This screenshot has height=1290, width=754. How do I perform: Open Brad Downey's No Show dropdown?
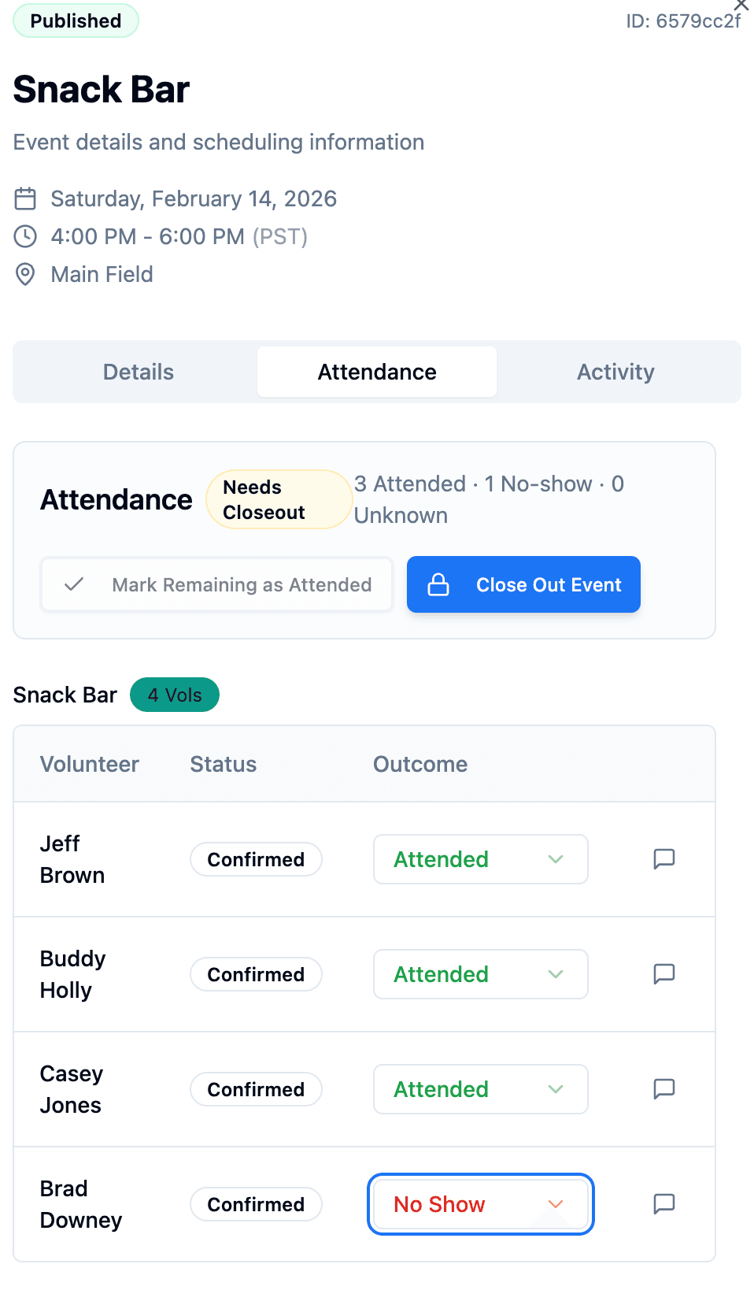tap(556, 1204)
